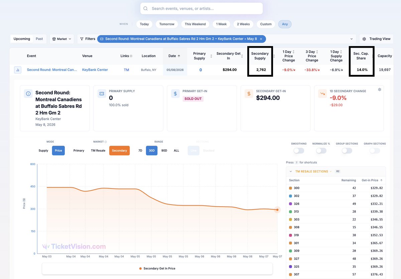Open the TM ticket link
401x279 pixels.
126,70
